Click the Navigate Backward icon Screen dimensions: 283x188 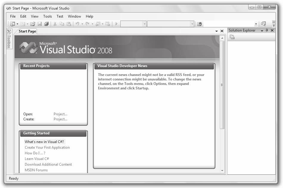click(x=98, y=24)
